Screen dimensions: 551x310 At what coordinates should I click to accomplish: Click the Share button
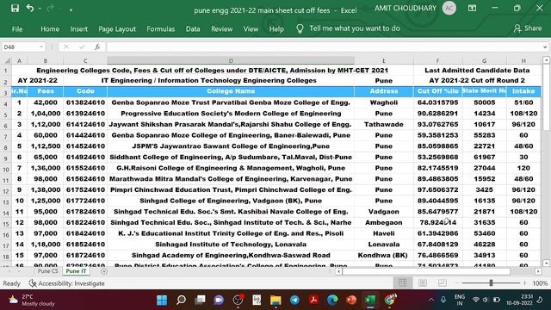pyautogui.click(x=528, y=28)
